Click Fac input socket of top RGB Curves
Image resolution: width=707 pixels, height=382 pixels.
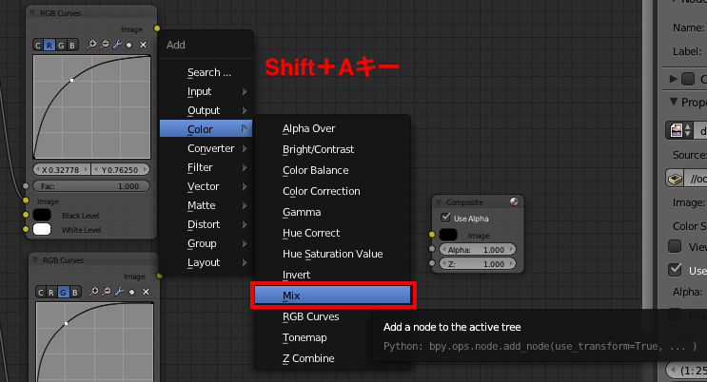26,185
